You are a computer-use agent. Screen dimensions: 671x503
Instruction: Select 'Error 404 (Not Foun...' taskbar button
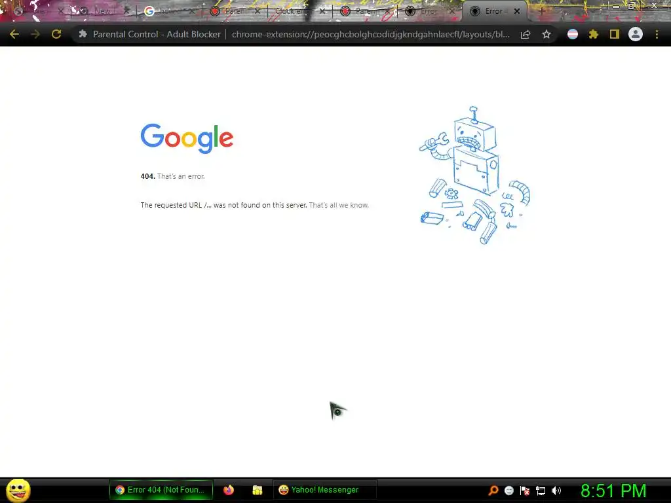pos(161,490)
